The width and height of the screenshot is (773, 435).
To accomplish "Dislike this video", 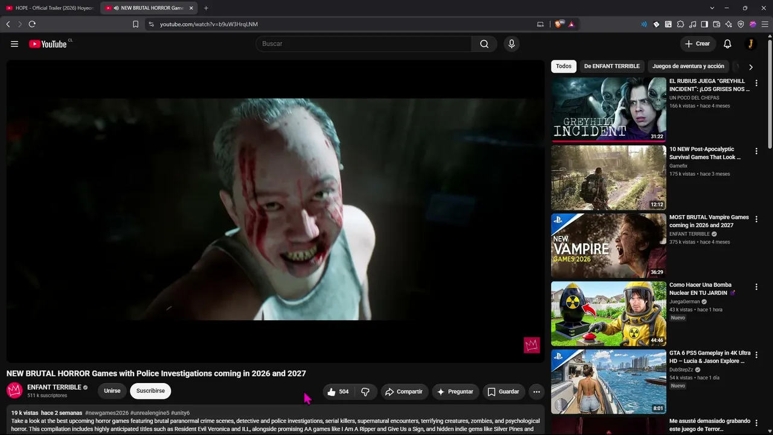I will point(365,391).
